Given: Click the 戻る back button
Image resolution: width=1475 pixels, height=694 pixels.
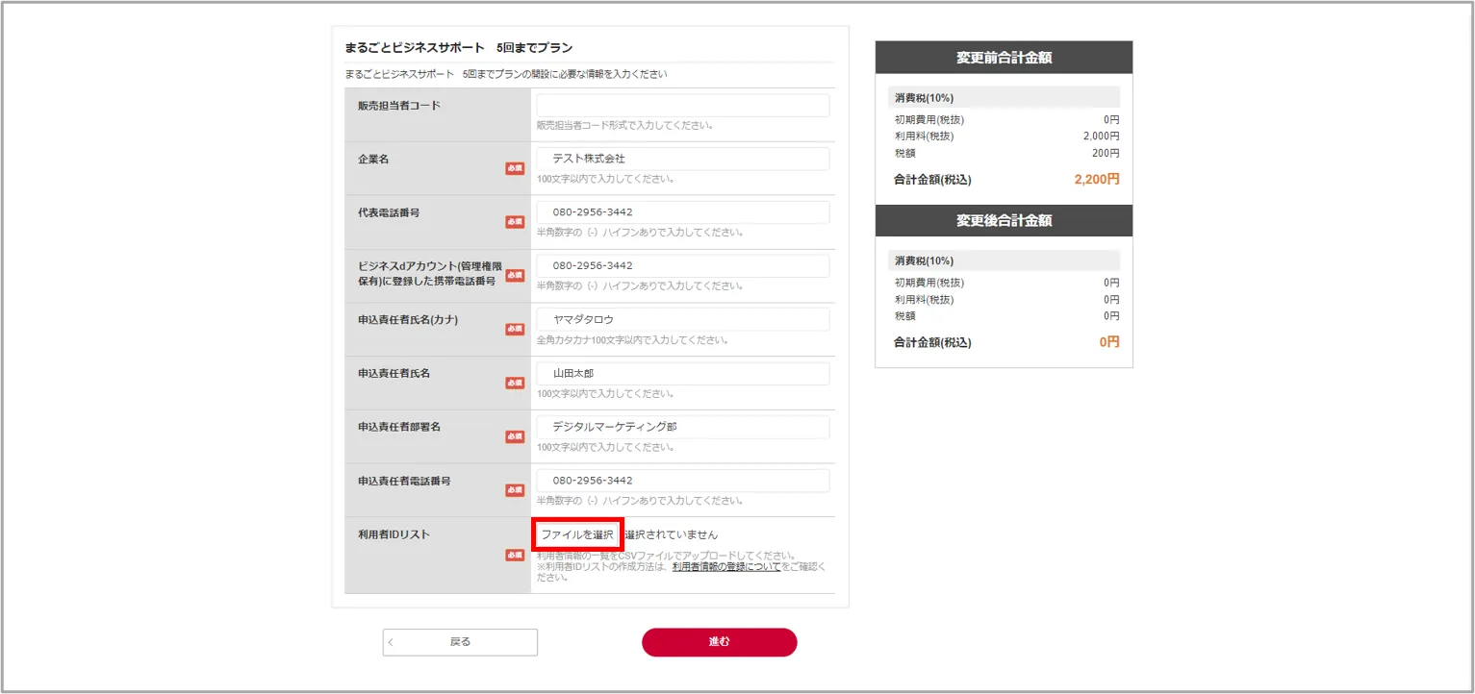Looking at the screenshot, I should tap(459, 642).
